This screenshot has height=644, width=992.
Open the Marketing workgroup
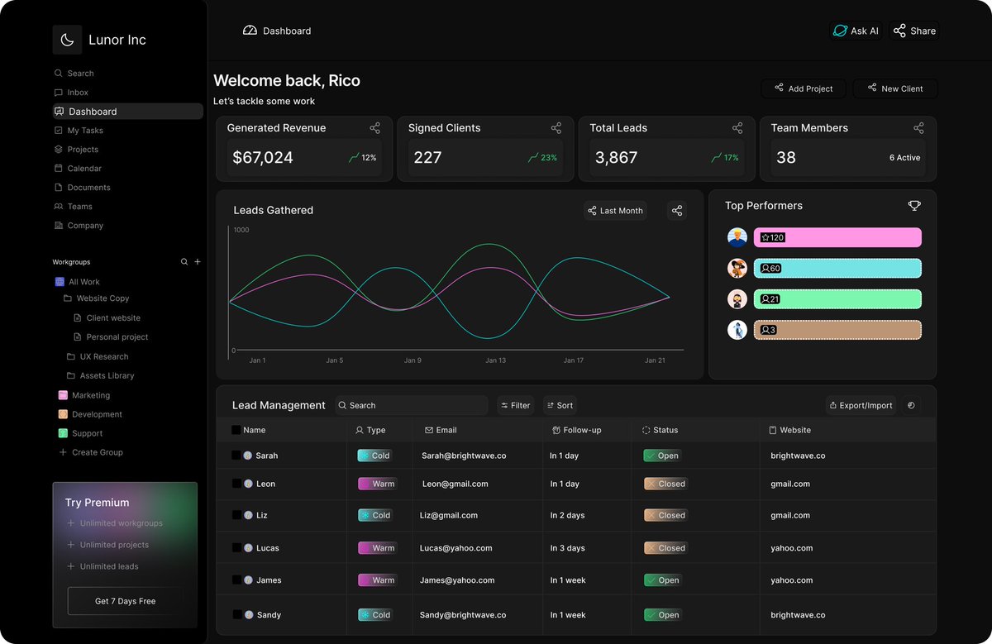pyautogui.click(x=83, y=396)
